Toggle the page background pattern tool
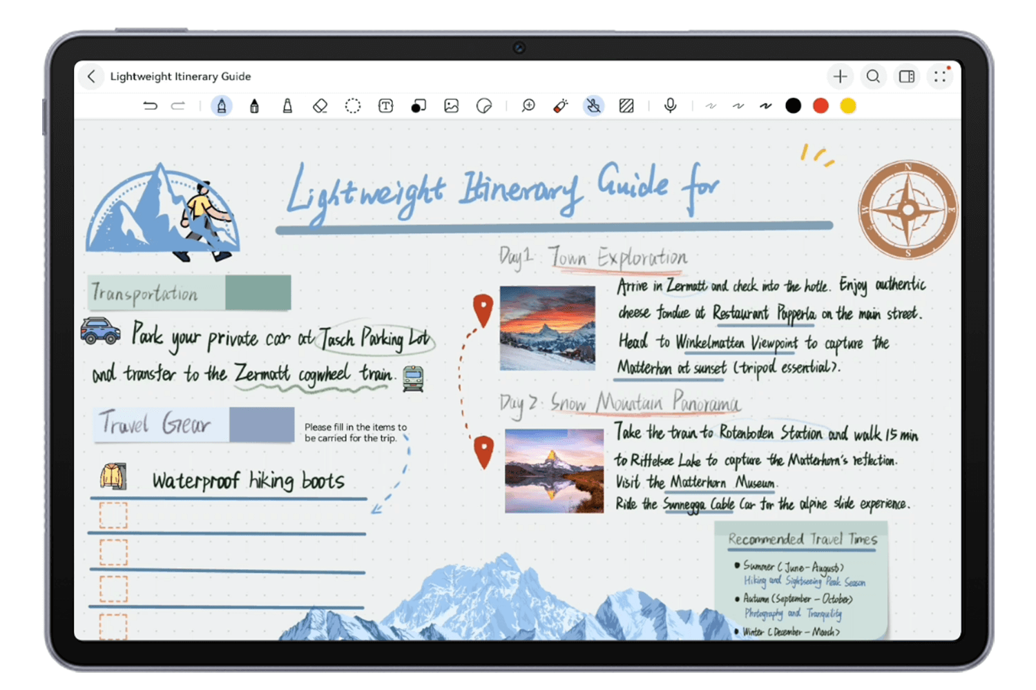This screenshot has height=690, width=1036. pyautogui.click(x=626, y=106)
